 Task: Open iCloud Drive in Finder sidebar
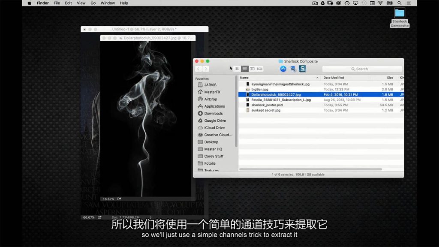(x=215, y=128)
